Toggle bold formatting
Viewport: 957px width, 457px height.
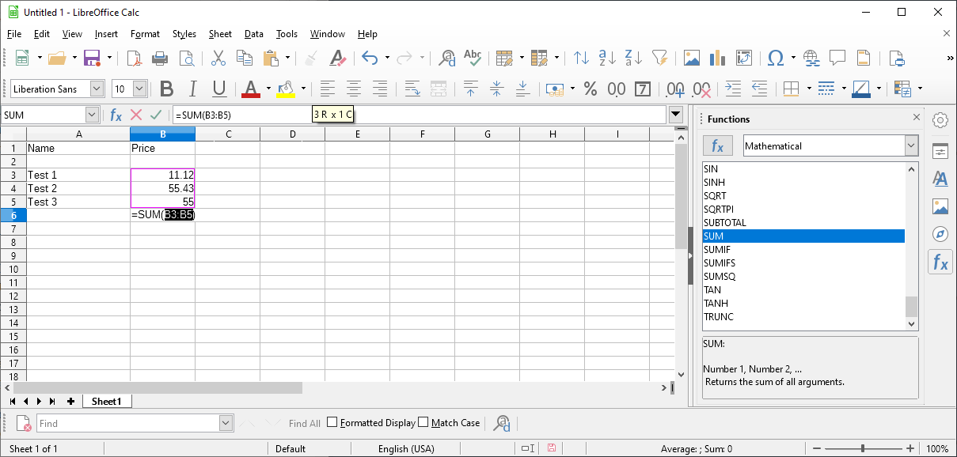click(166, 89)
